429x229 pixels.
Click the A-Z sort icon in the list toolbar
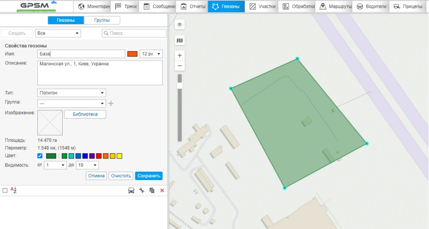(13, 190)
